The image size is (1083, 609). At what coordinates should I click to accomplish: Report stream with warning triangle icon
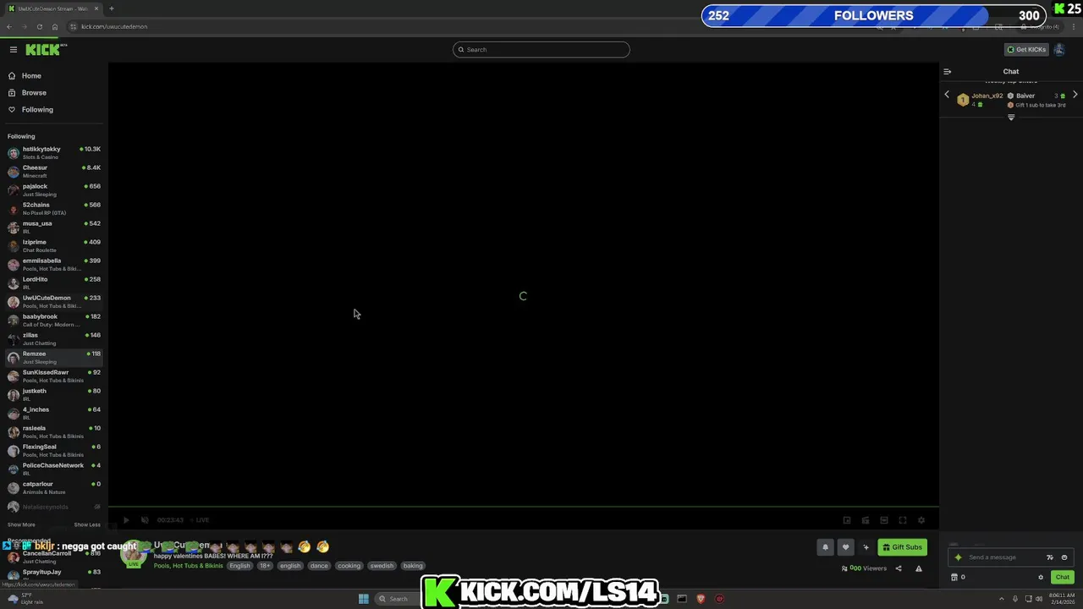919,568
